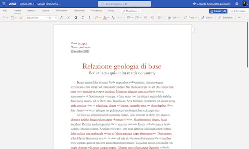The height and width of the screenshot is (149, 249).
Task: Open more ribbon options at far right
Action: [240, 18]
